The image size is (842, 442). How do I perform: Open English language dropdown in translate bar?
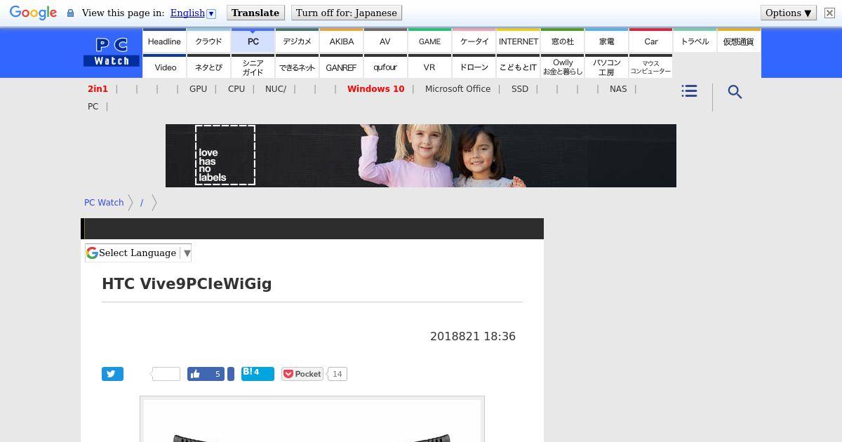(193, 13)
